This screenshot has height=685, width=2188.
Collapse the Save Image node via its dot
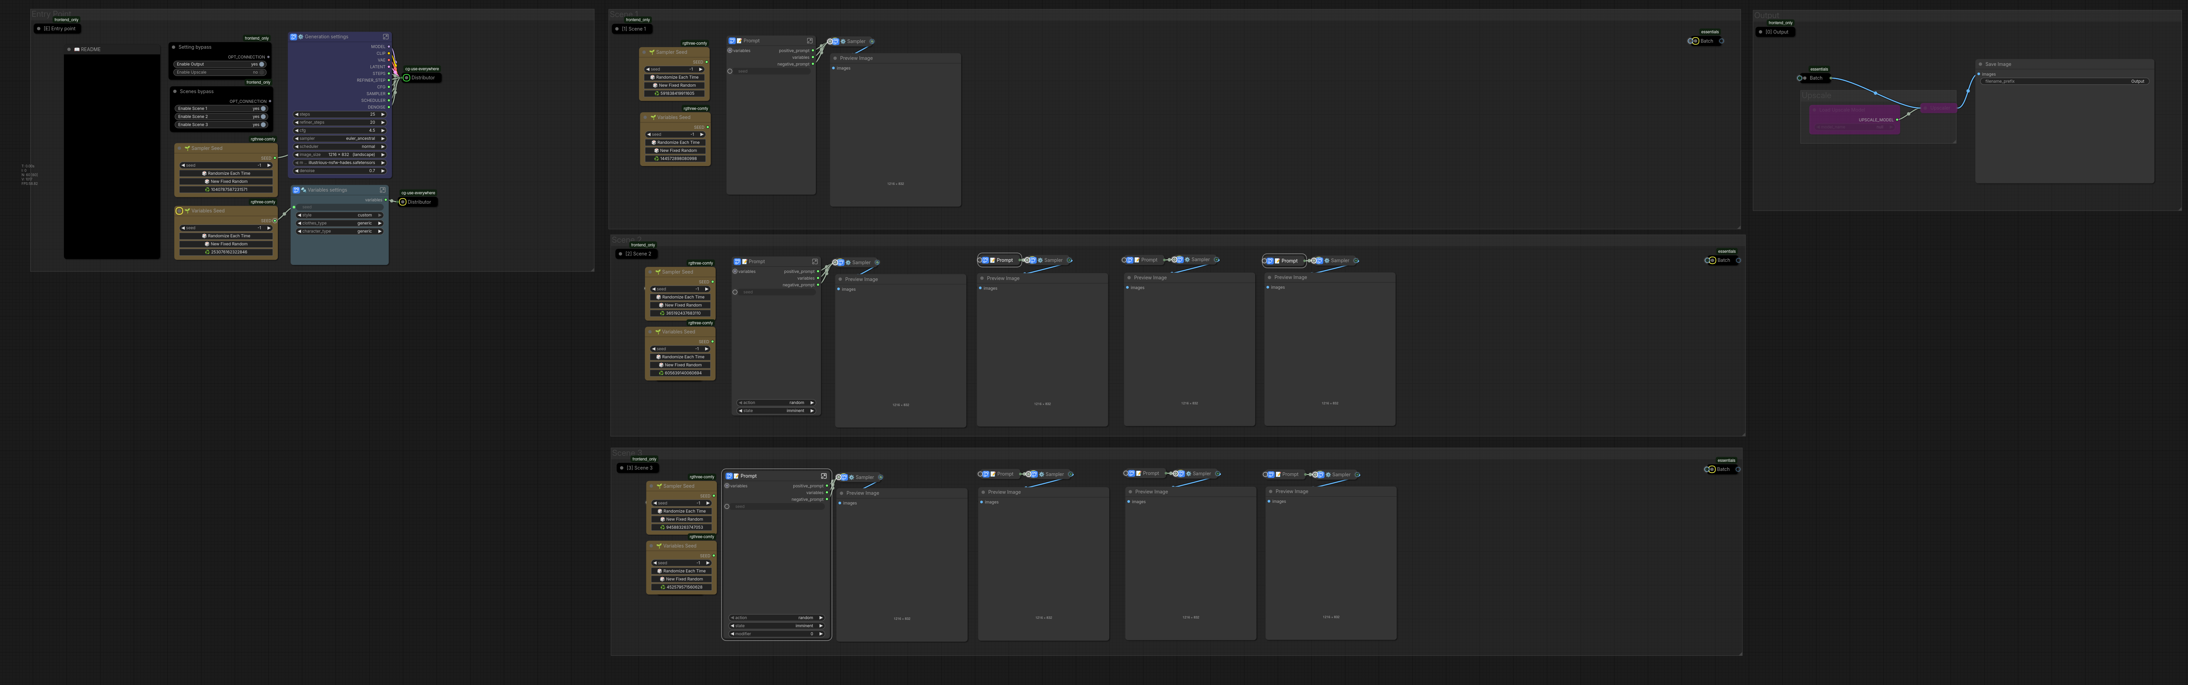pos(1980,65)
